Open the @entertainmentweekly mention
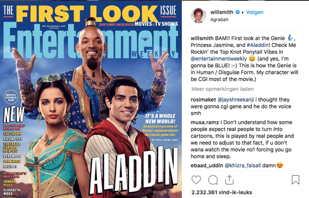The height and width of the screenshot is (198, 309). (x=219, y=59)
